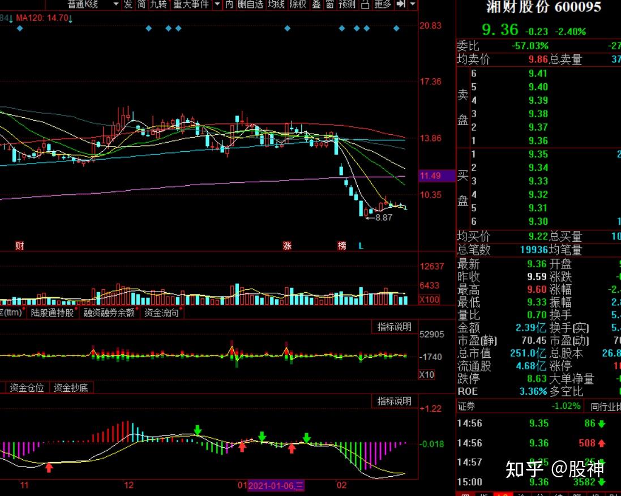Viewport: 621px width, 496px height.
Task: Click the 财 financial marker on chart
Action: 20,246
